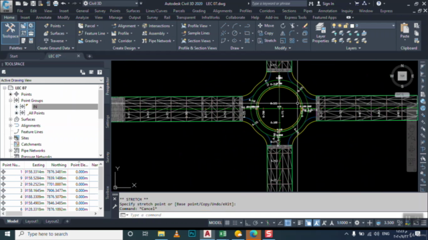Click the Section Views button
Screen dimensions: 428x240
pos(197,41)
